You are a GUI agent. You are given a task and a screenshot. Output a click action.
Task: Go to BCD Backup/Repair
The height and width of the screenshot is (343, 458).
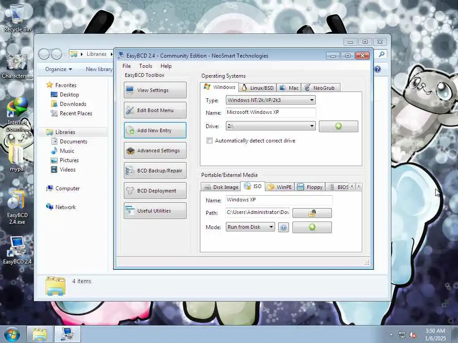[155, 170]
